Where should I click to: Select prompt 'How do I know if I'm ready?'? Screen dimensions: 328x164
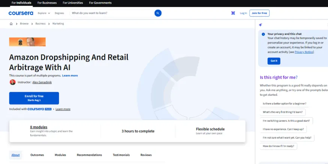pos(279,146)
